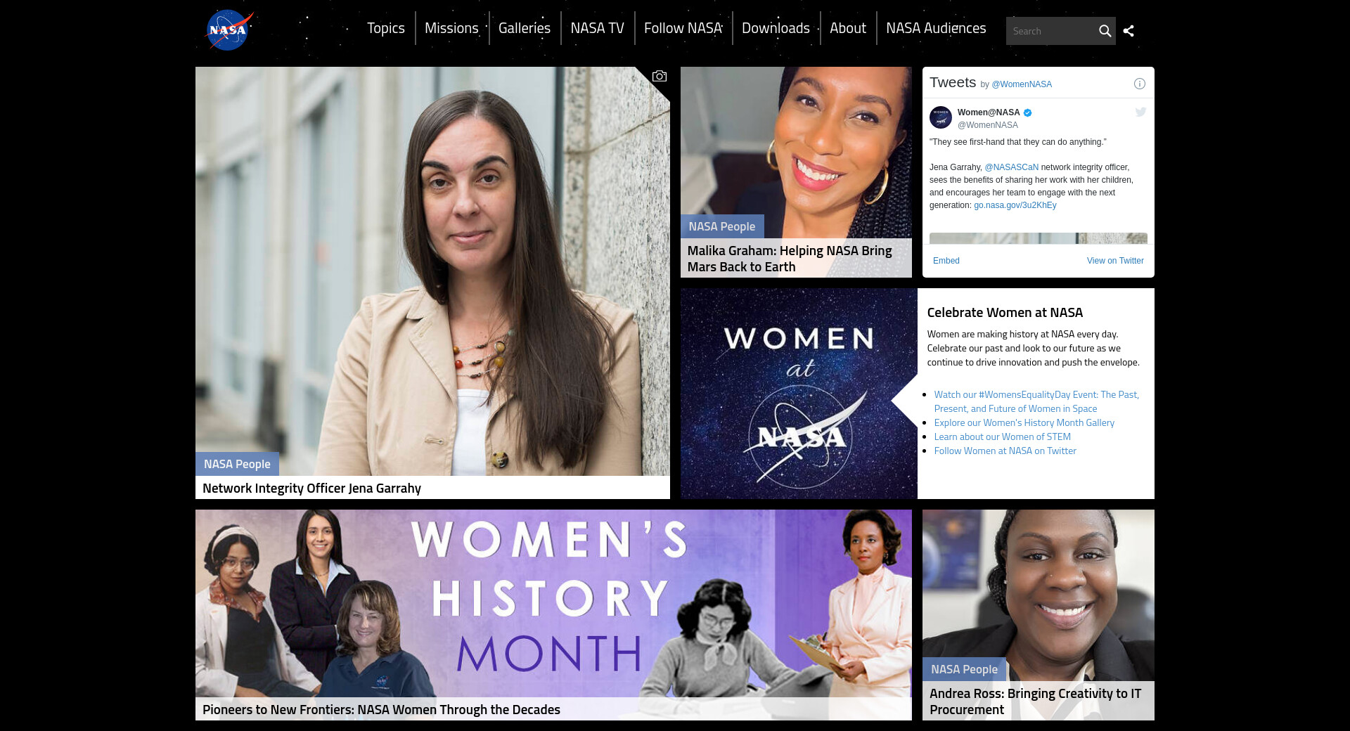Click the search magnifier icon
The width and height of the screenshot is (1350, 731).
1105,31
